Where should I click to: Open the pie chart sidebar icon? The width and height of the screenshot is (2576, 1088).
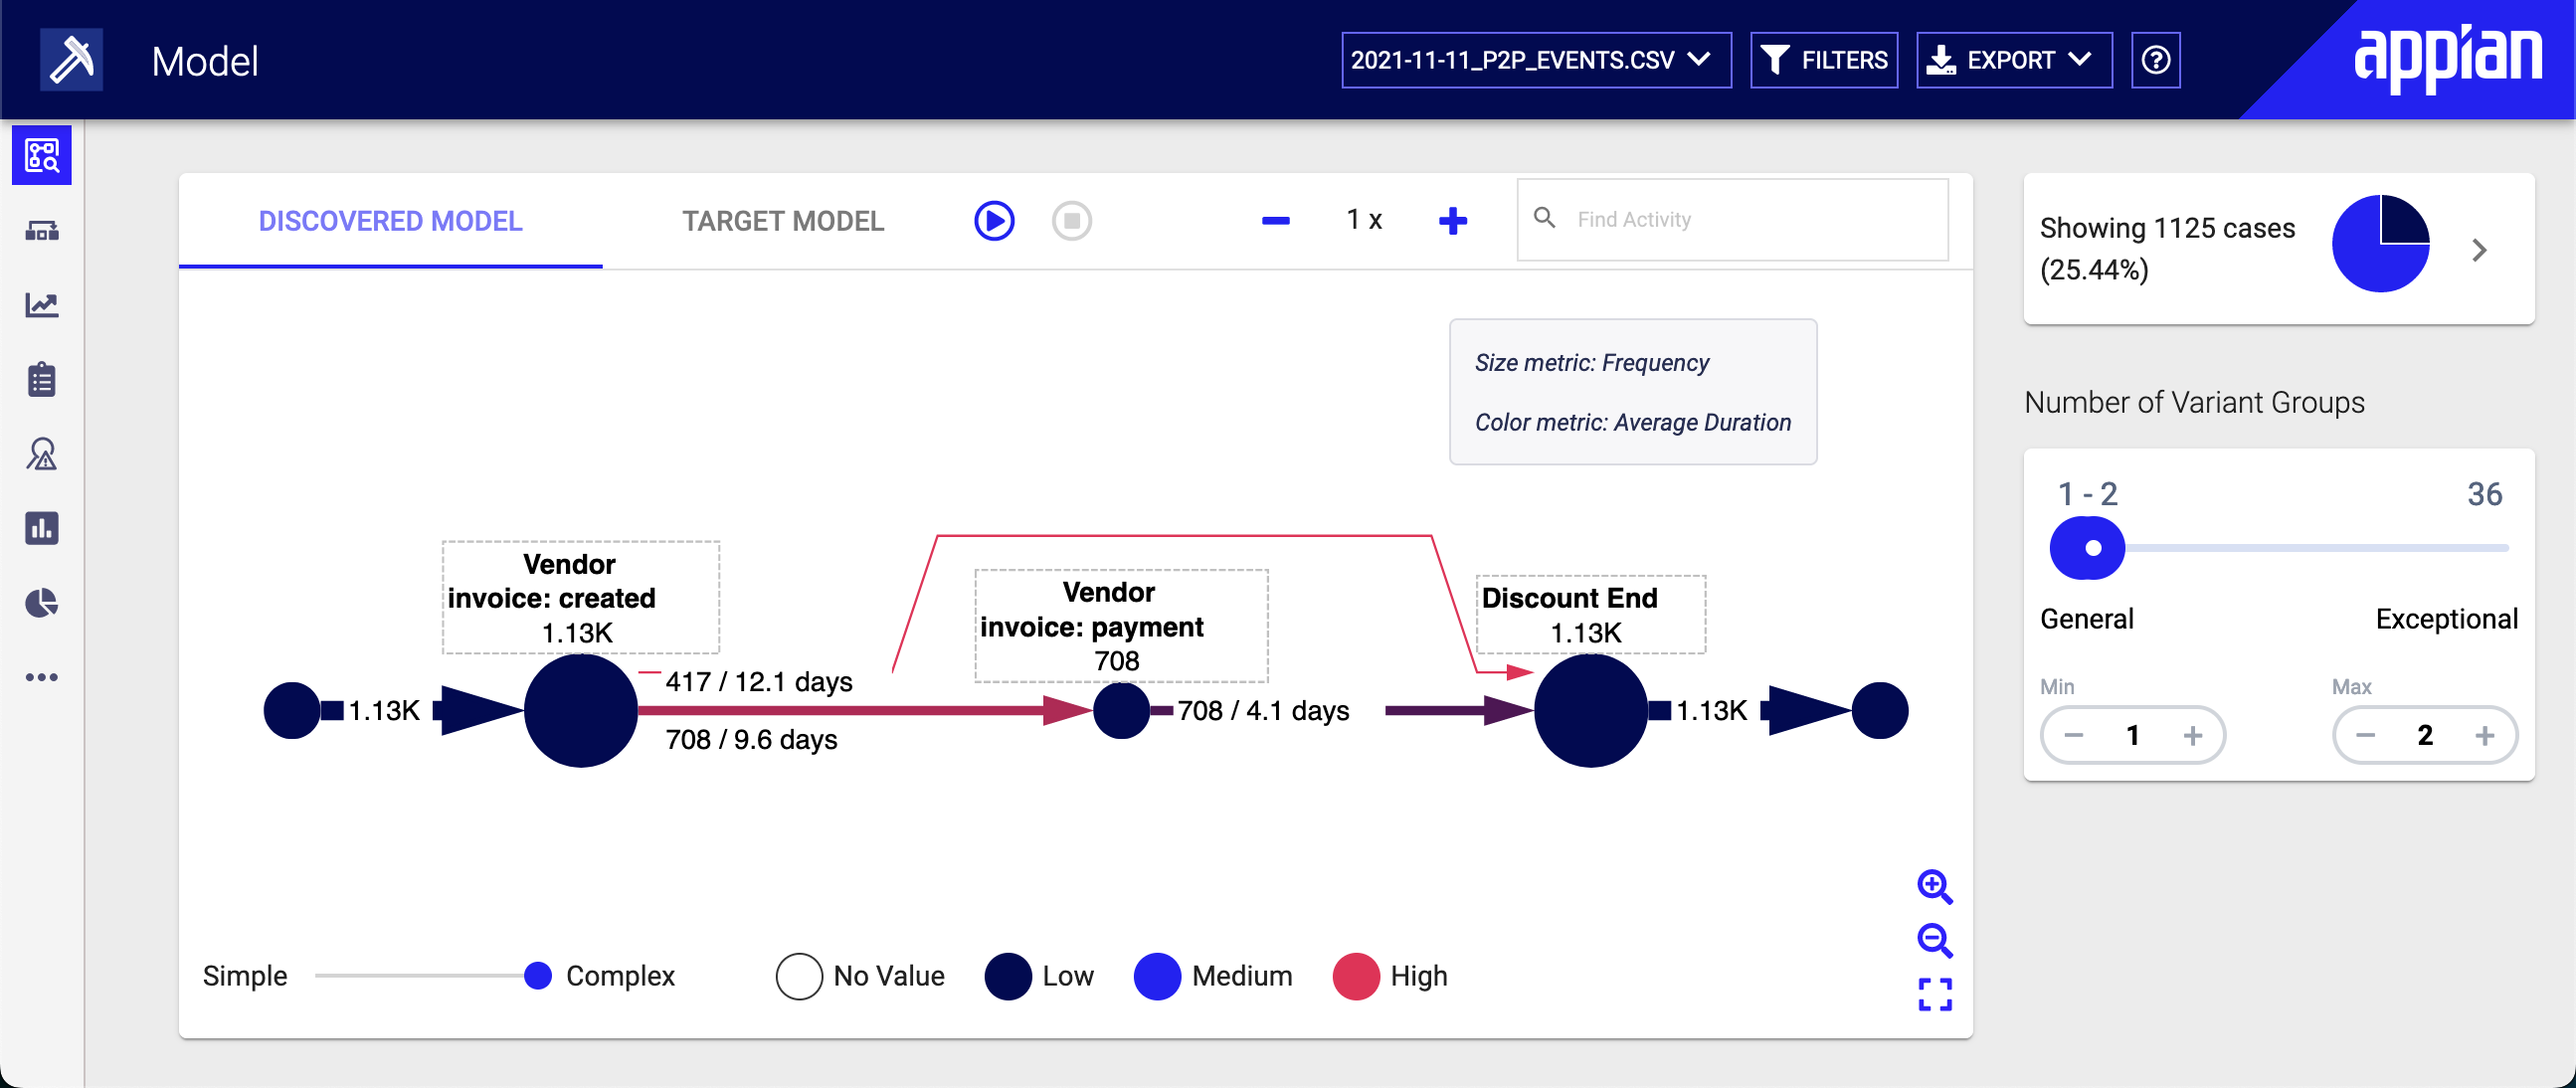tap(42, 603)
